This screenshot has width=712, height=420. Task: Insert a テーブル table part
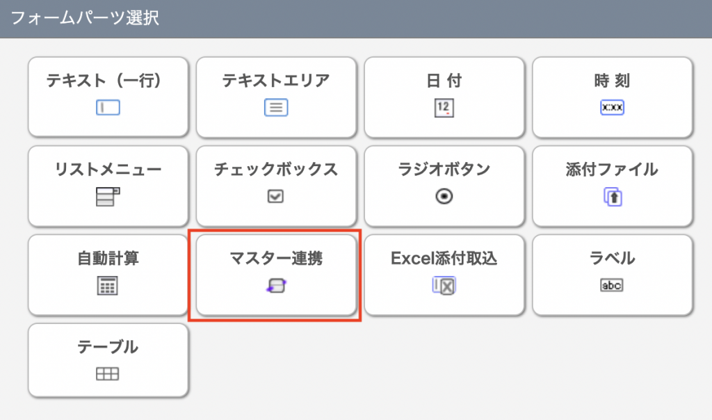[108, 360]
